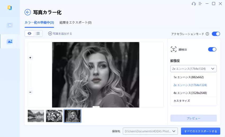Zoom out with the minus button
This screenshot has height=137, width=225.
(30, 92)
